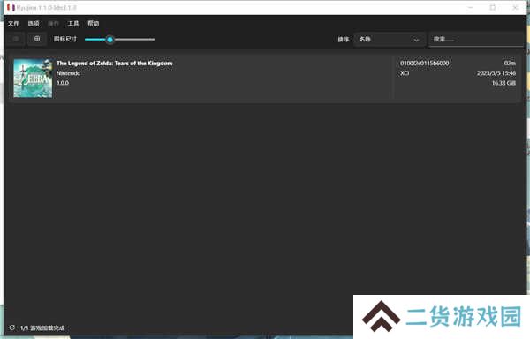Open the 文件 (File) menu

point(13,23)
